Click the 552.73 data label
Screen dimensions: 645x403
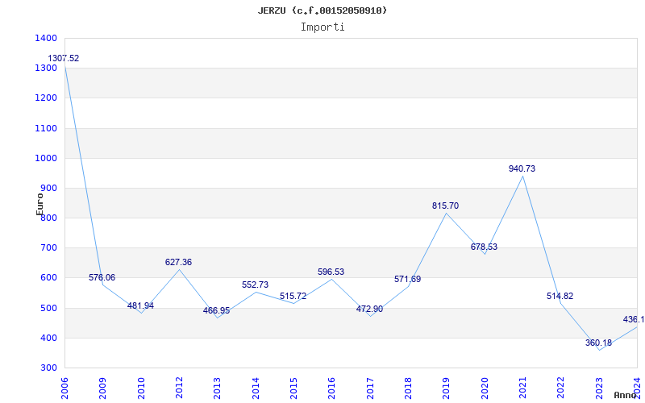click(255, 285)
